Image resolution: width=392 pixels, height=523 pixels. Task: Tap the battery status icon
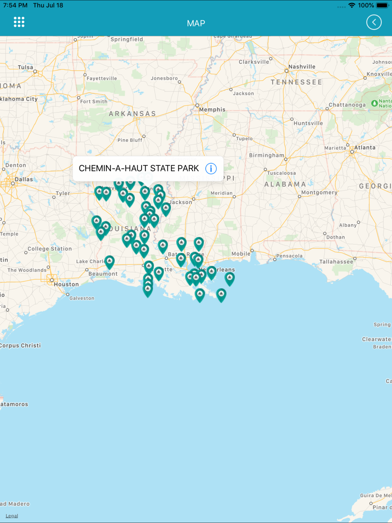383,5
